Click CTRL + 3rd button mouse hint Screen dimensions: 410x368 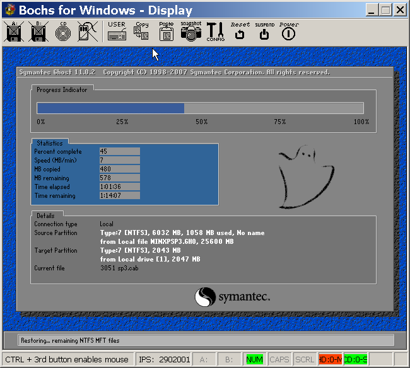67,360
